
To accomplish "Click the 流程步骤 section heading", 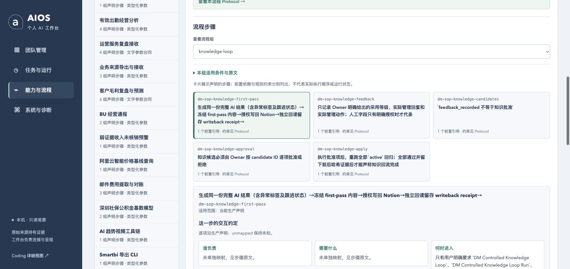I will pos(204,27).
